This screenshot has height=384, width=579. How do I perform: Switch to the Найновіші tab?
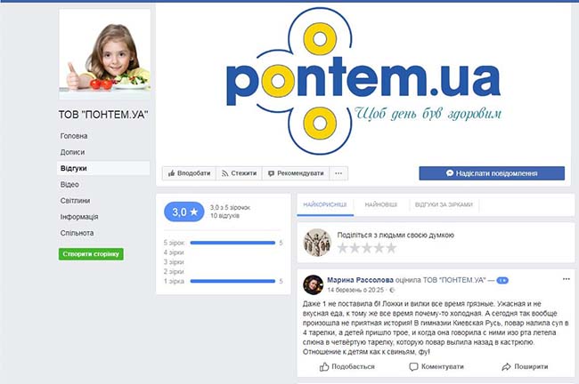pyautogui.click(x=380, y=204)
